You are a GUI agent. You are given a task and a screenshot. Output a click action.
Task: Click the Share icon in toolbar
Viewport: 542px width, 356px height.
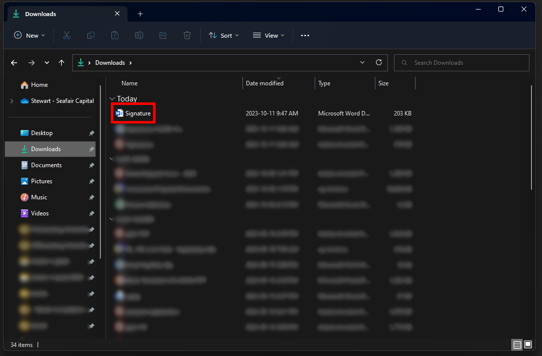click(163, 35)
